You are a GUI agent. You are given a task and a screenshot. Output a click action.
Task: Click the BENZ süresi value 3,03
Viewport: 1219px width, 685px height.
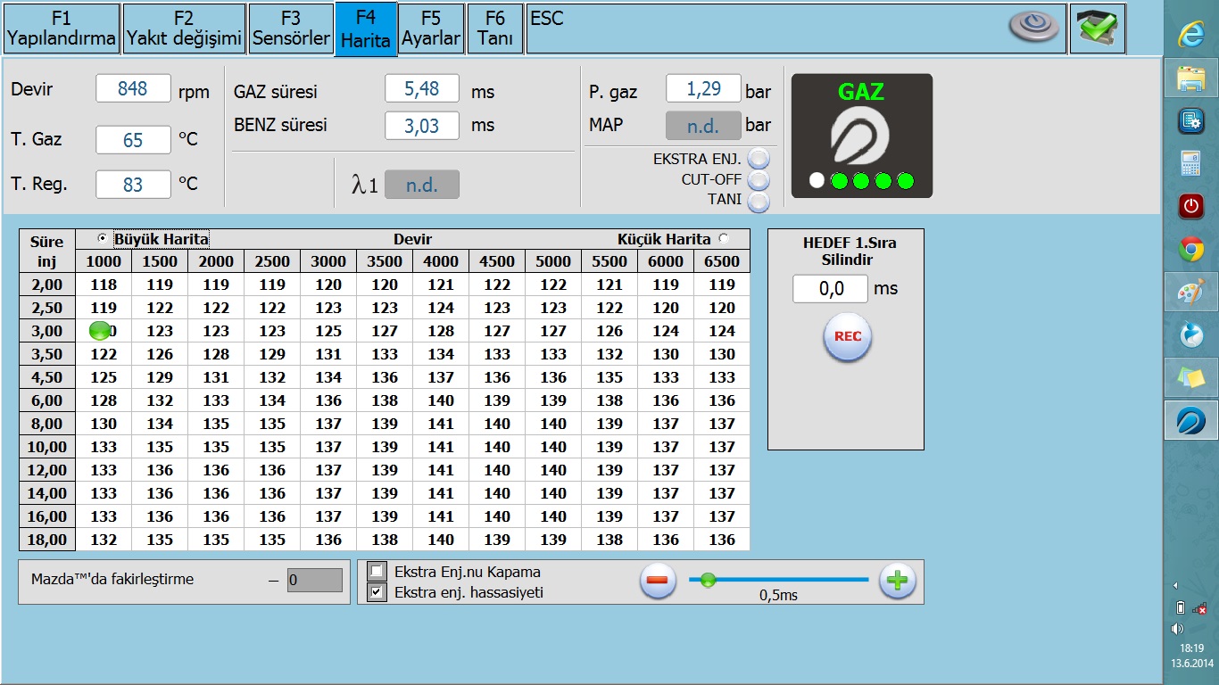[422, 126]
